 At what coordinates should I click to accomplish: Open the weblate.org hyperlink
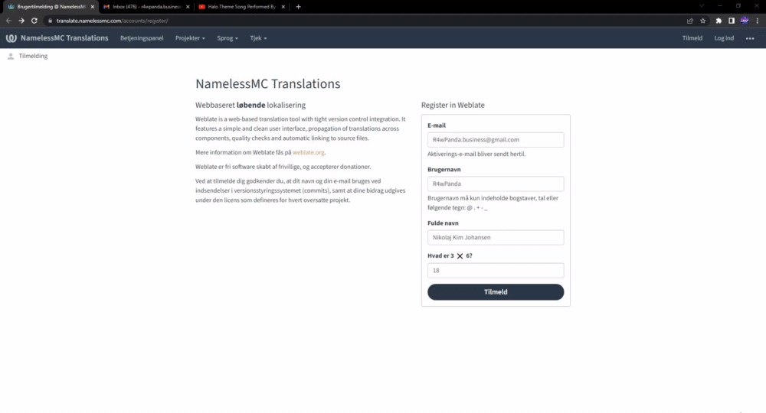click(x=308, y=153)
